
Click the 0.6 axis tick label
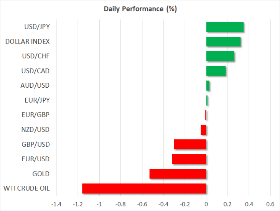point(270,204)
